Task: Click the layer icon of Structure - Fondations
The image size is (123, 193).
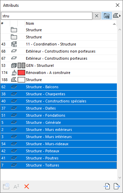Action: (14, 115)
